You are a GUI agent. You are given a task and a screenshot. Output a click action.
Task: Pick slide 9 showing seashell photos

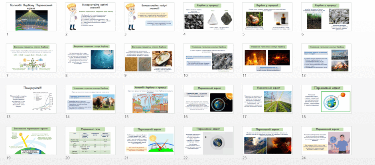149,58
